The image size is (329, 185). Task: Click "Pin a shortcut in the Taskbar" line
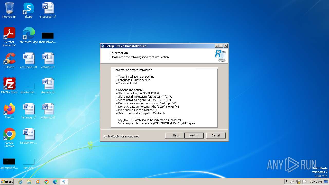137,110
